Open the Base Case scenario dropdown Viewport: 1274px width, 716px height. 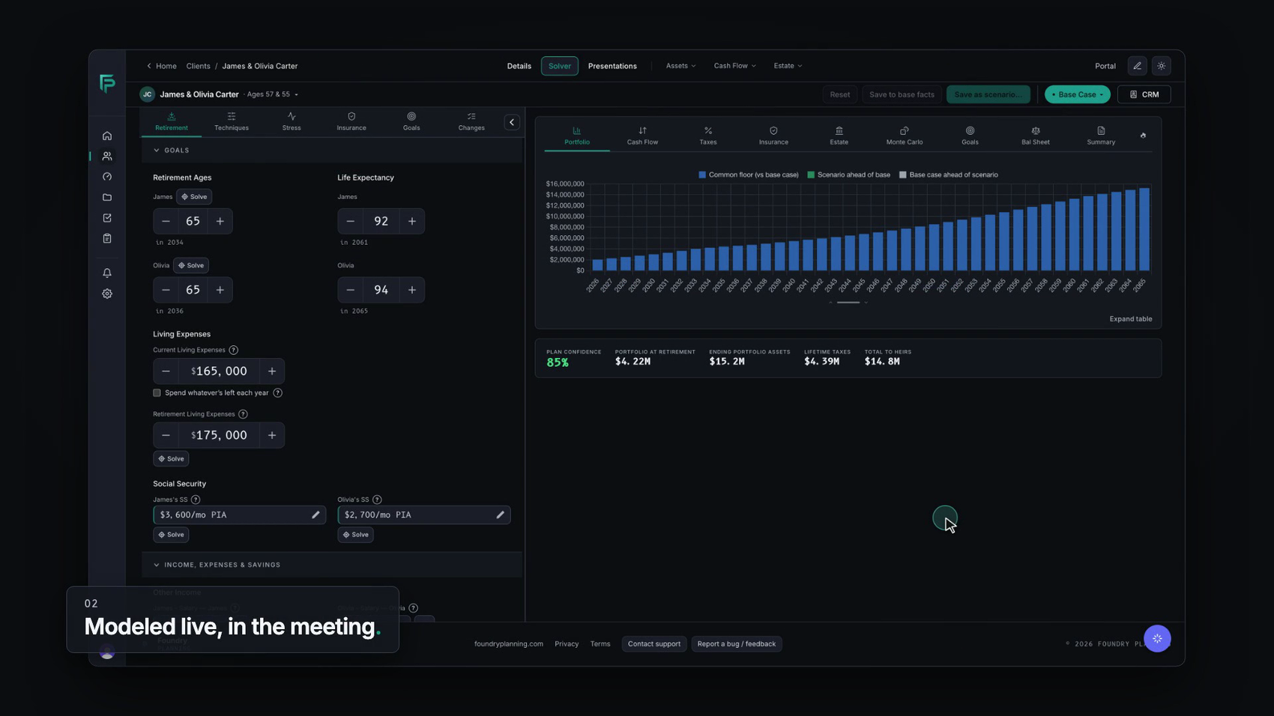click(1077, 94)
